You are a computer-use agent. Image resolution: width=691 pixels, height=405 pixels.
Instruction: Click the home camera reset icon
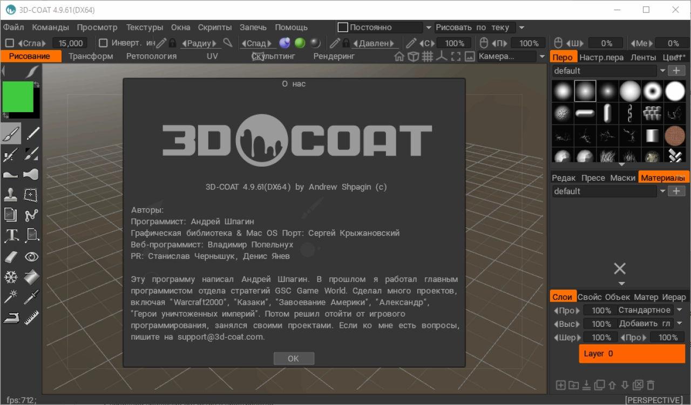coord(399,56)
